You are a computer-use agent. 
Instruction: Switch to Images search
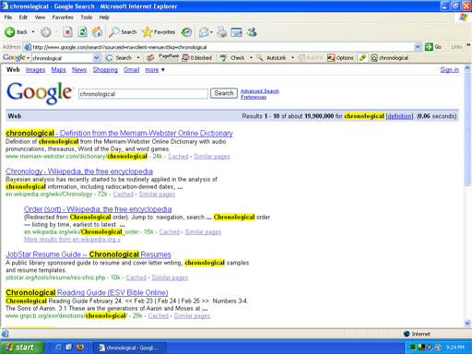coord(35,70)
